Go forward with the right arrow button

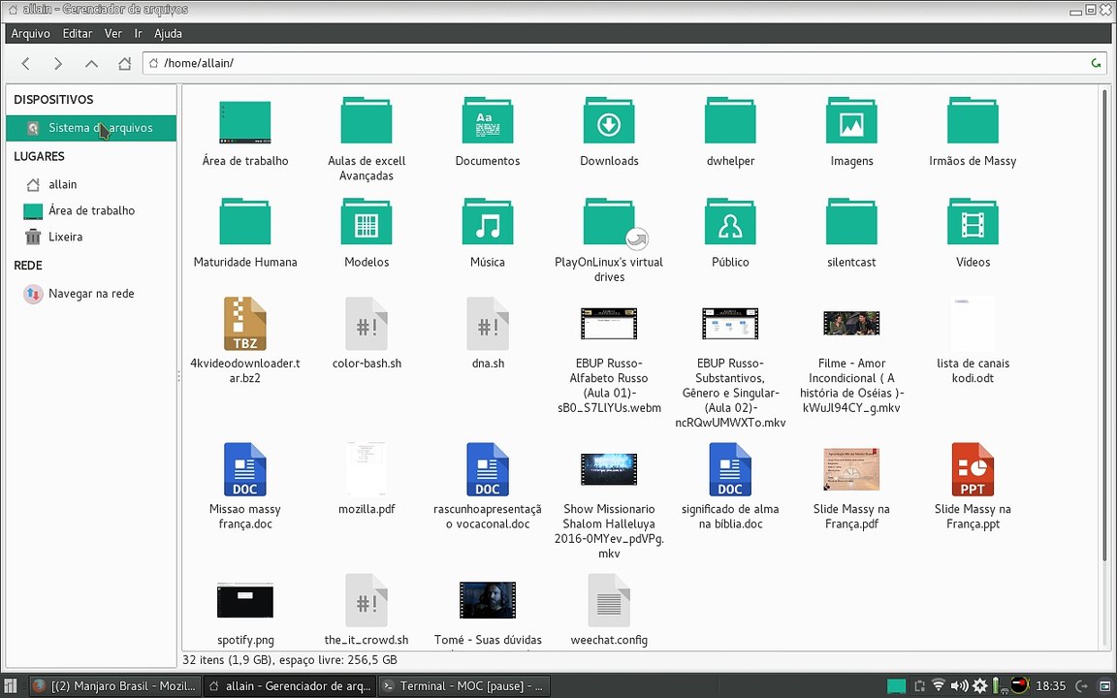58,63
